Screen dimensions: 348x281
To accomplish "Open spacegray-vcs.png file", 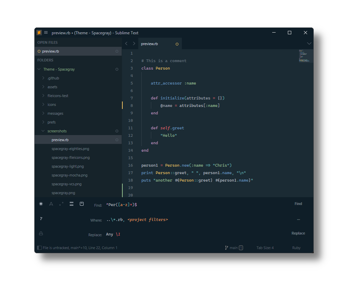I will pos(67,184).
